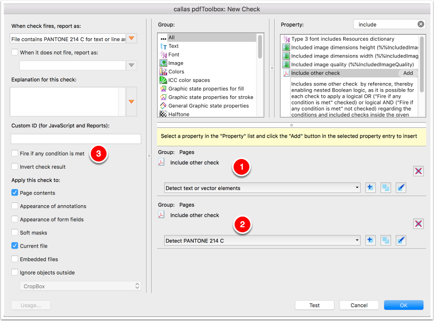The height and width of the screenshot is (321, 434).
Task: Open orange arrow beside Explanation box
Action: (x=132, y=102)
